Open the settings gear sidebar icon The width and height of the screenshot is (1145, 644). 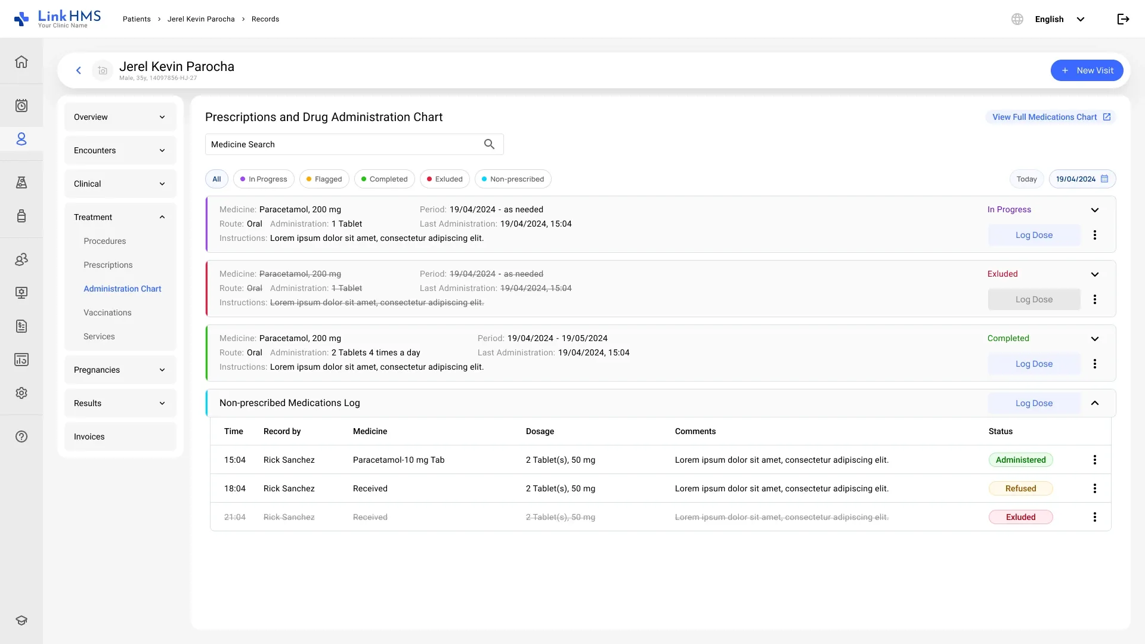21,393
